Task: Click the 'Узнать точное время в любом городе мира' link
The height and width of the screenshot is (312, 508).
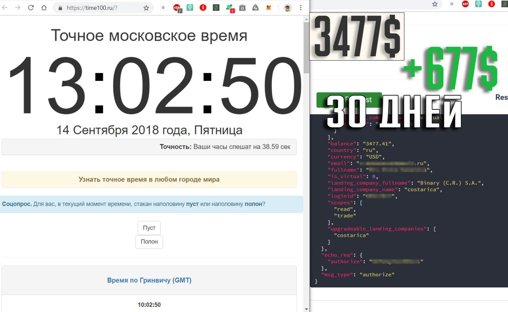Action: coord(149,180)
